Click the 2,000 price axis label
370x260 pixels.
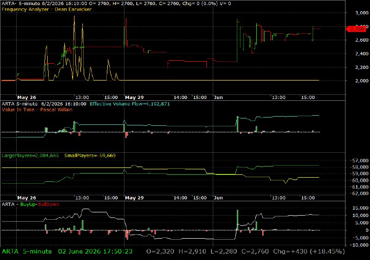(362, 80)
